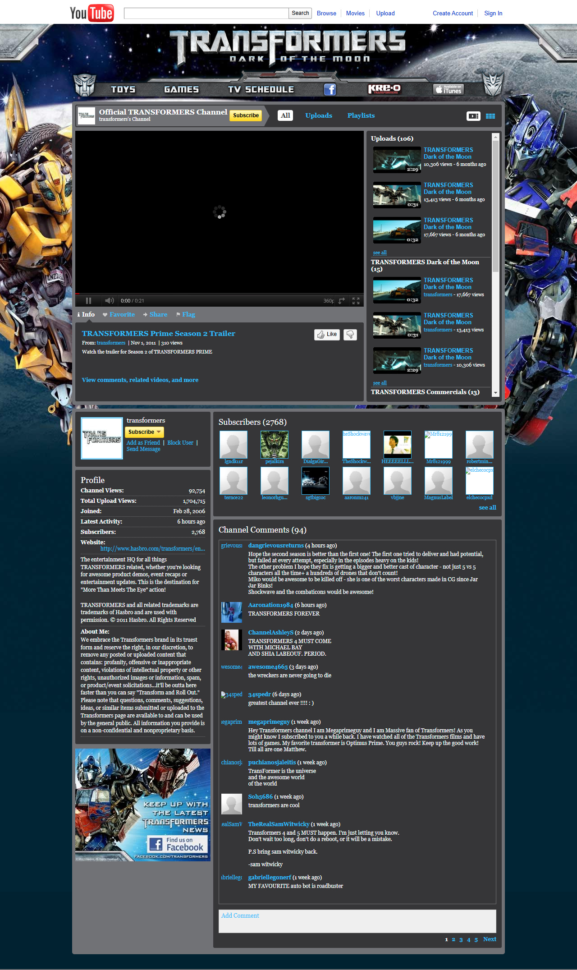Switch to the Playlists tab
The image size is (577, 970).
[361, 115]
